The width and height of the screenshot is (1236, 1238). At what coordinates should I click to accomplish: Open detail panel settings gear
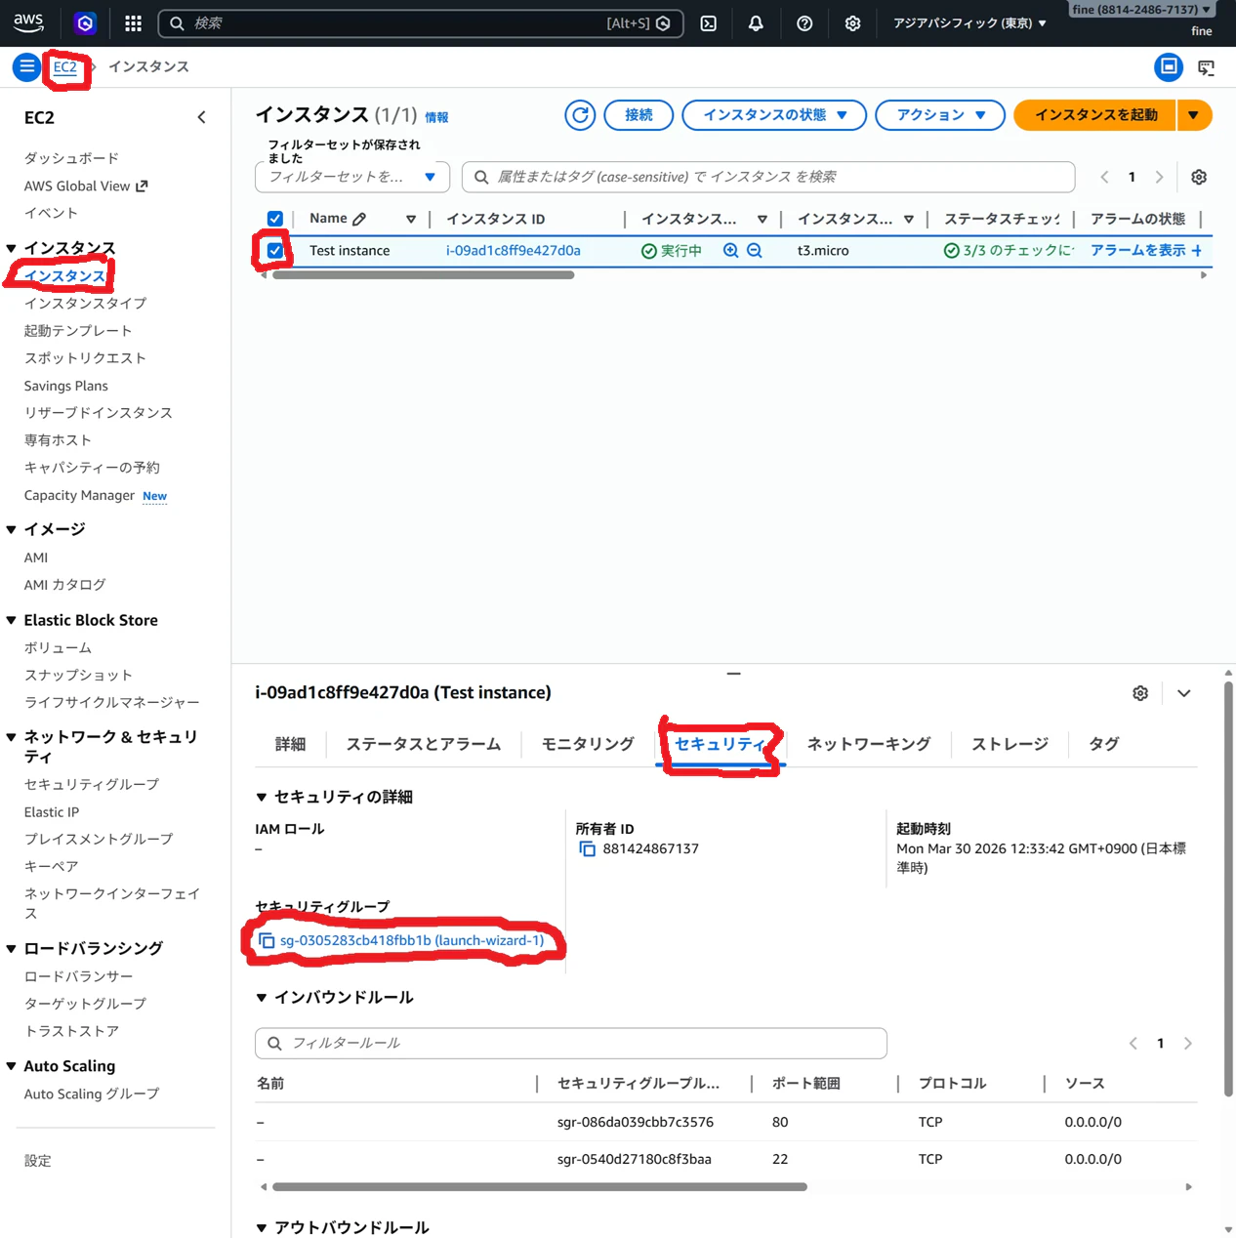(1140, 693)
